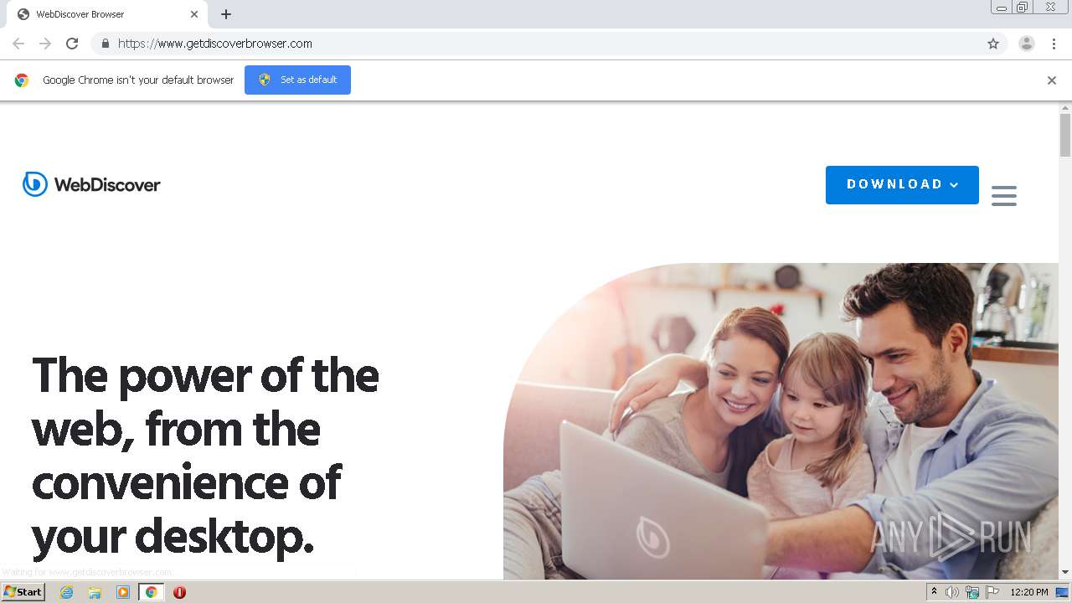Reload the page with refresh icon
Screen dimensions: 1072x603
pyautogui.click(x=72, y=44)
